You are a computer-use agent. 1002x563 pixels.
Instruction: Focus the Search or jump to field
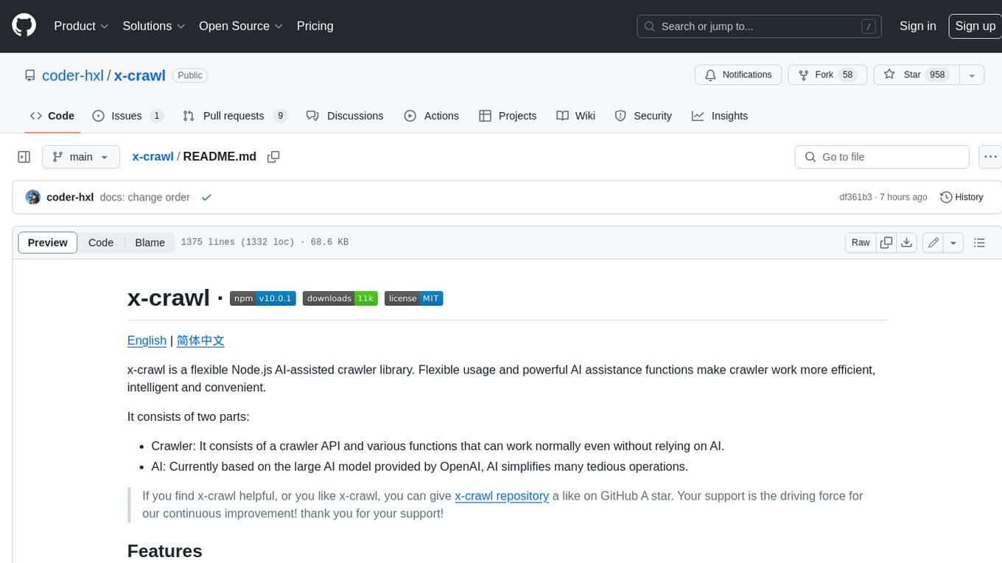tap(760, 27)
